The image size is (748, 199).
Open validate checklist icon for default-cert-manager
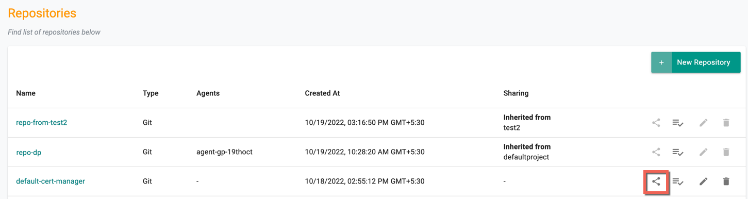point(678,181)
